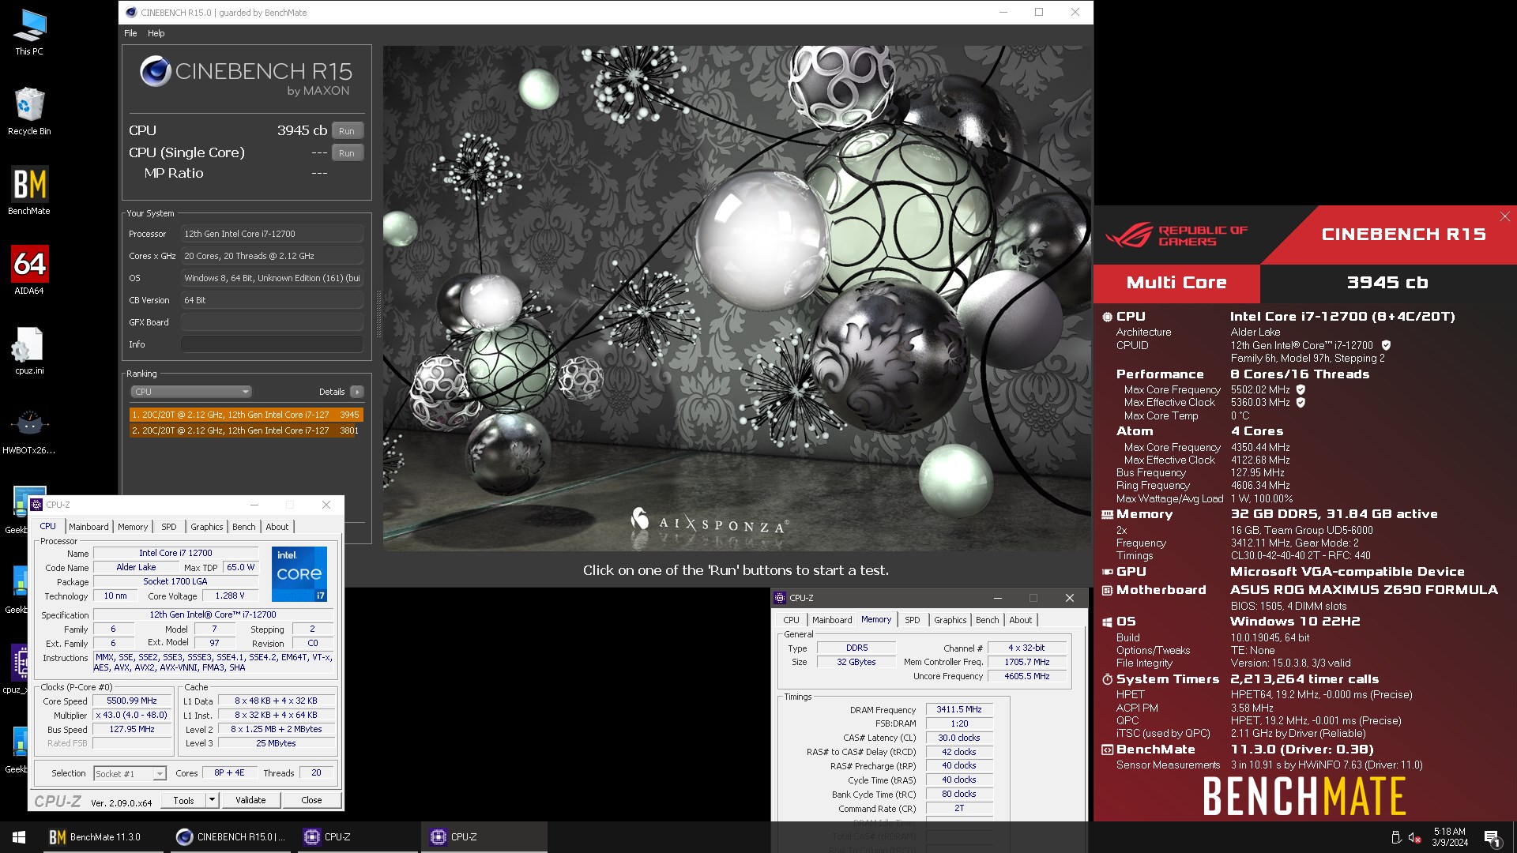Viewport: 1517px width, 853px height.
Task: Switch to Mainboard tab in front CPU-Z
Action: 88,527
